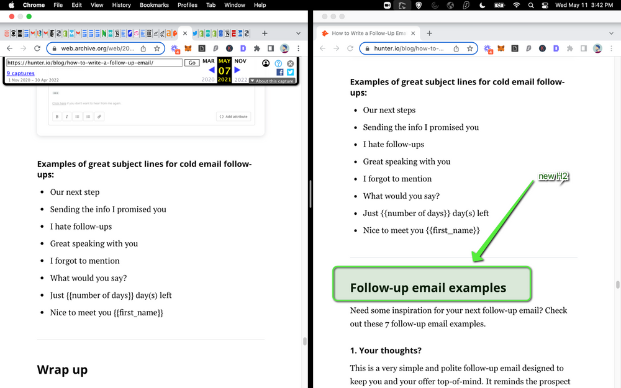Click the Chrome profile avatar icon
This screenshot has width=621, height=388.
point(284,48)
